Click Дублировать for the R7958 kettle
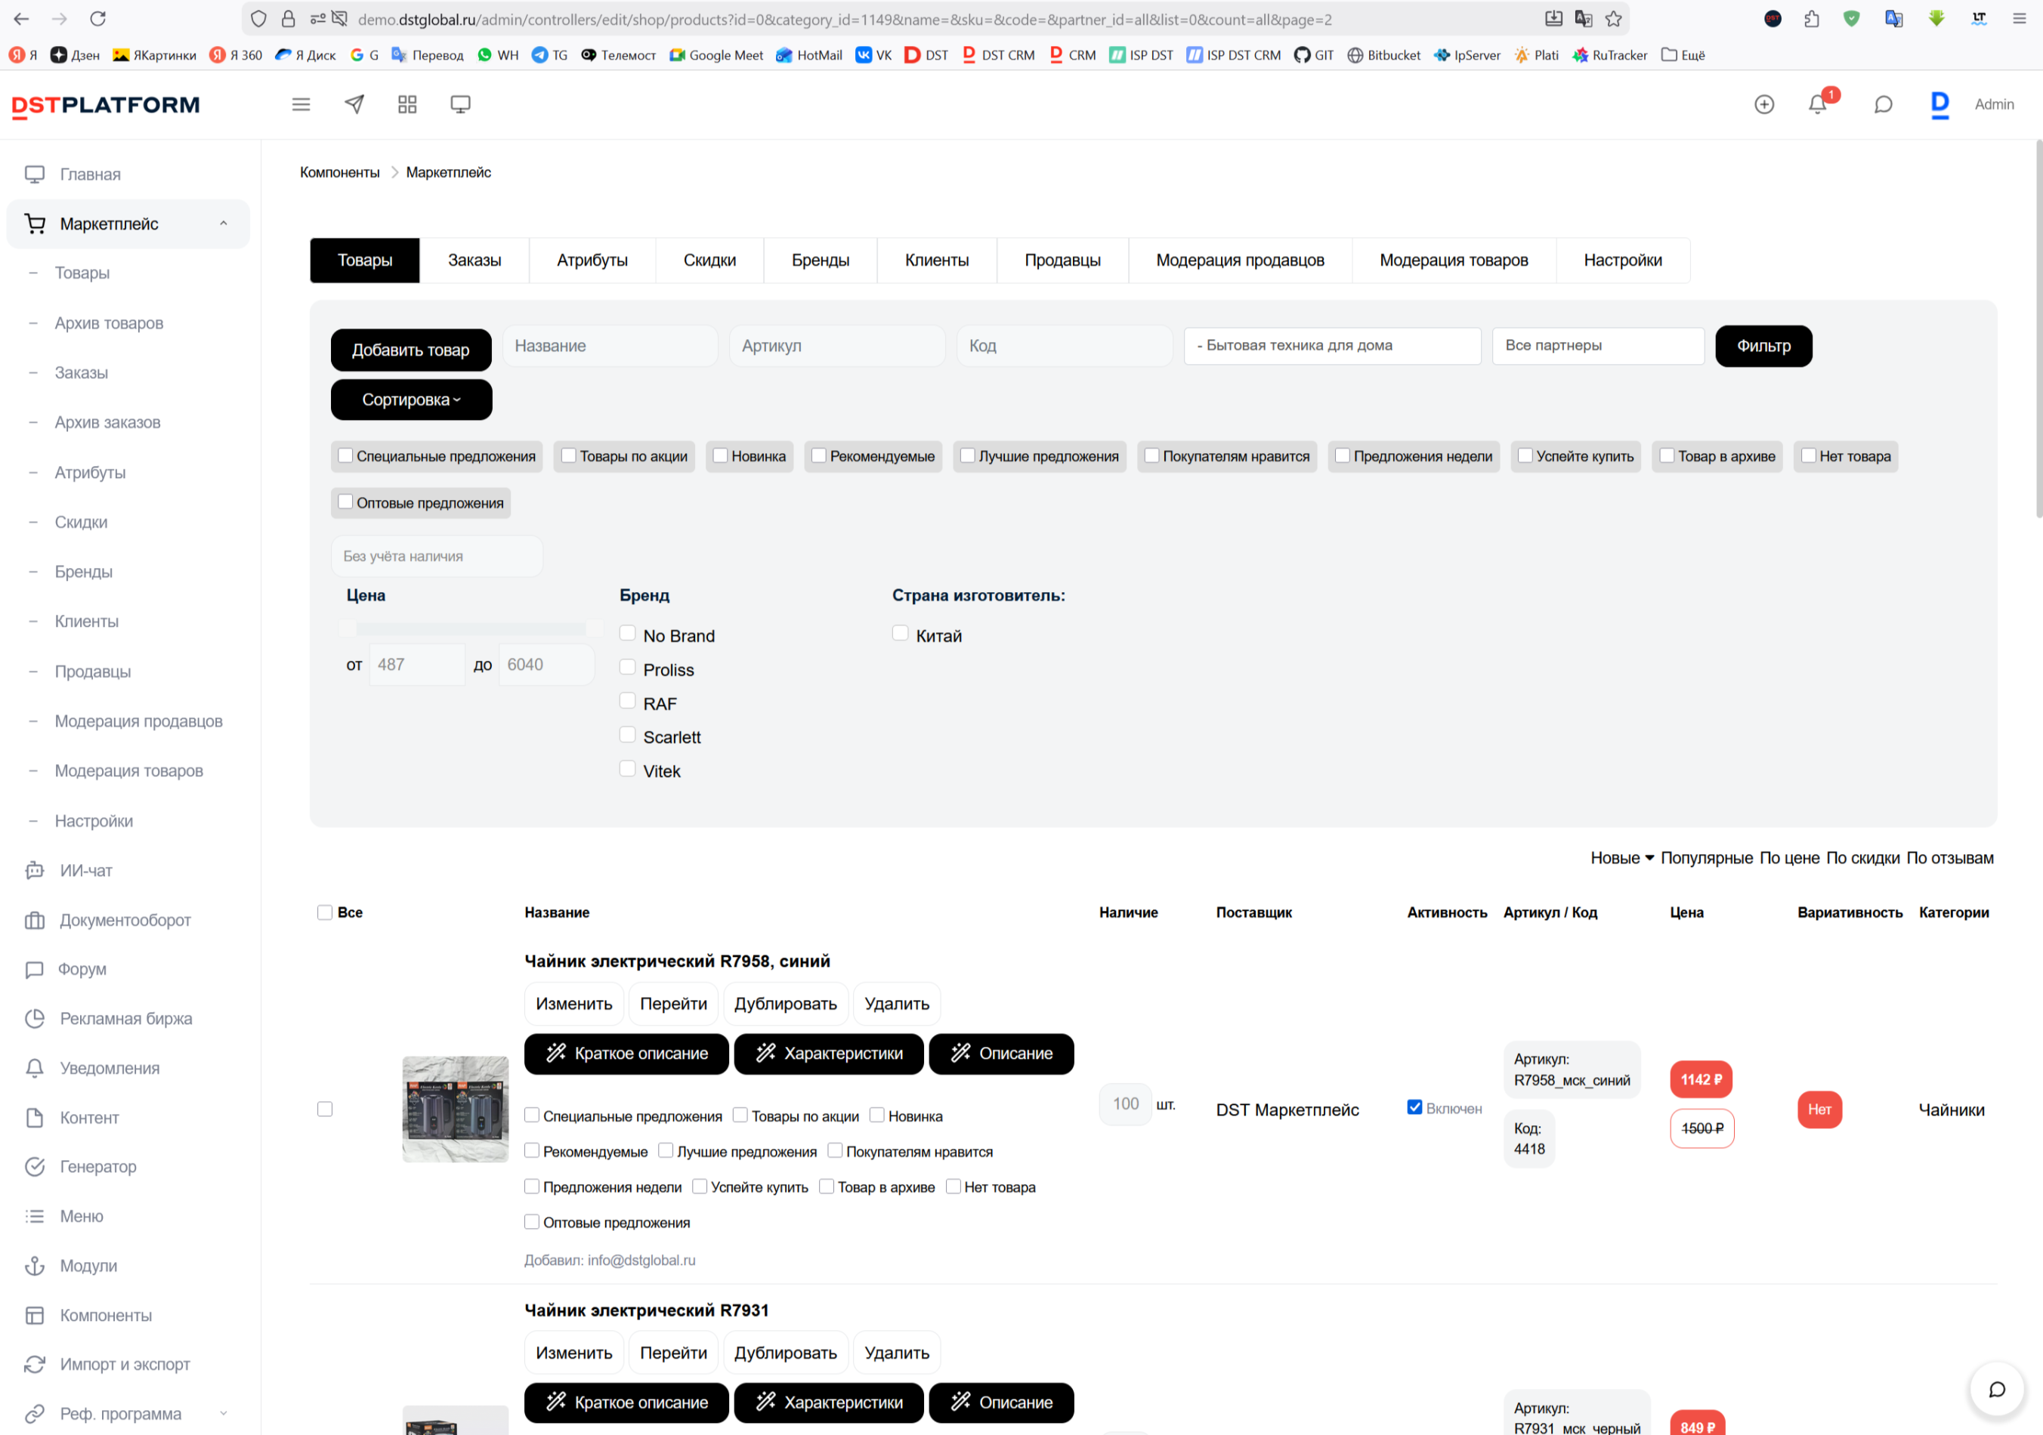This screenshot has width=2043, height=1435. pyautogui.click(x=785, y=1004)
